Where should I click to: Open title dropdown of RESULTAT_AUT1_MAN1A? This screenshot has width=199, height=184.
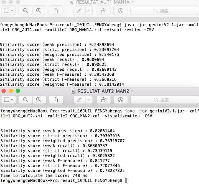(132, 2)
